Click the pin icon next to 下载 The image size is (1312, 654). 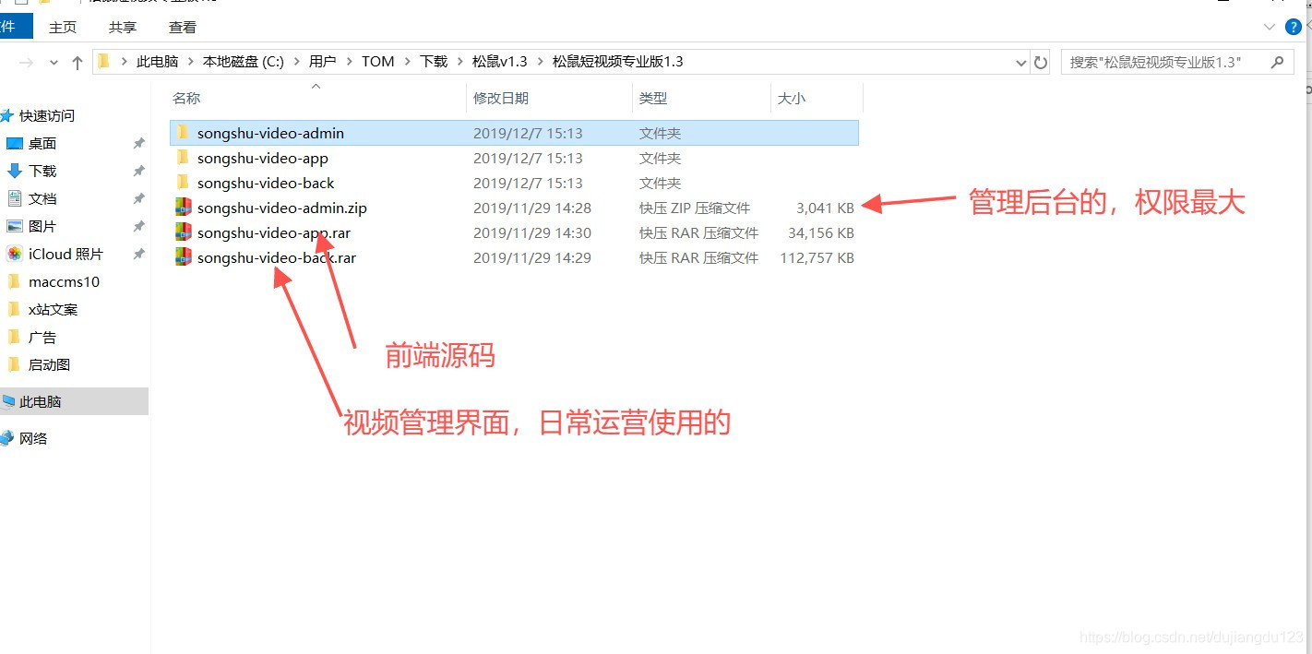click(138, 171)
